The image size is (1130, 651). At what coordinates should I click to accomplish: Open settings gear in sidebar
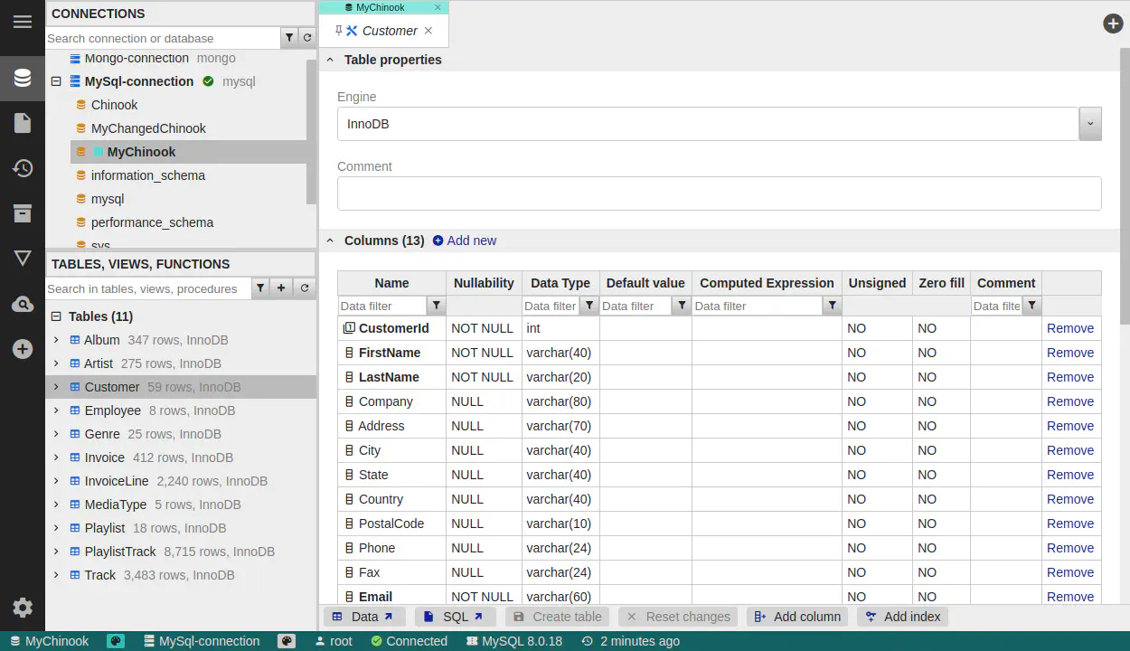coord(23,608)
